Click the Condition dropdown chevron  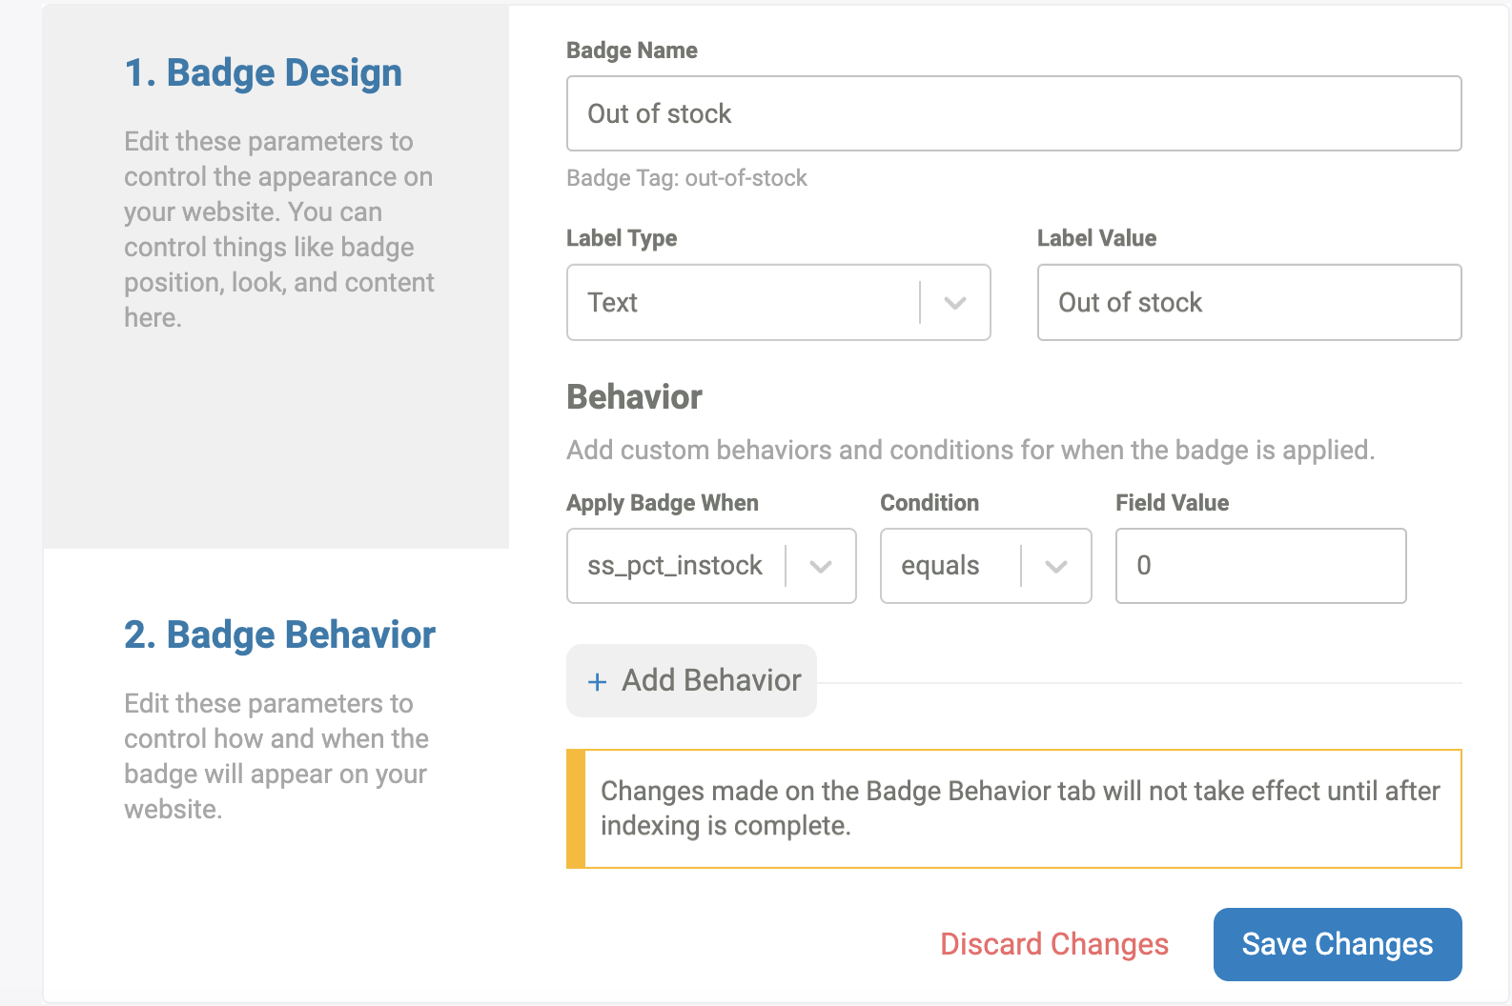[x=1055, y=566]
